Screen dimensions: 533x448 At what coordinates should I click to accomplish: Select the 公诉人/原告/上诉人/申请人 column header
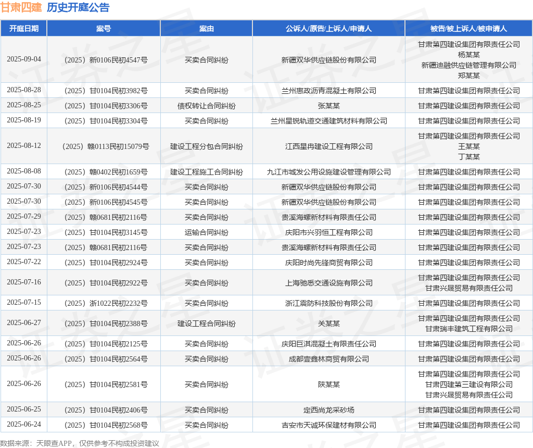point(328,29)
